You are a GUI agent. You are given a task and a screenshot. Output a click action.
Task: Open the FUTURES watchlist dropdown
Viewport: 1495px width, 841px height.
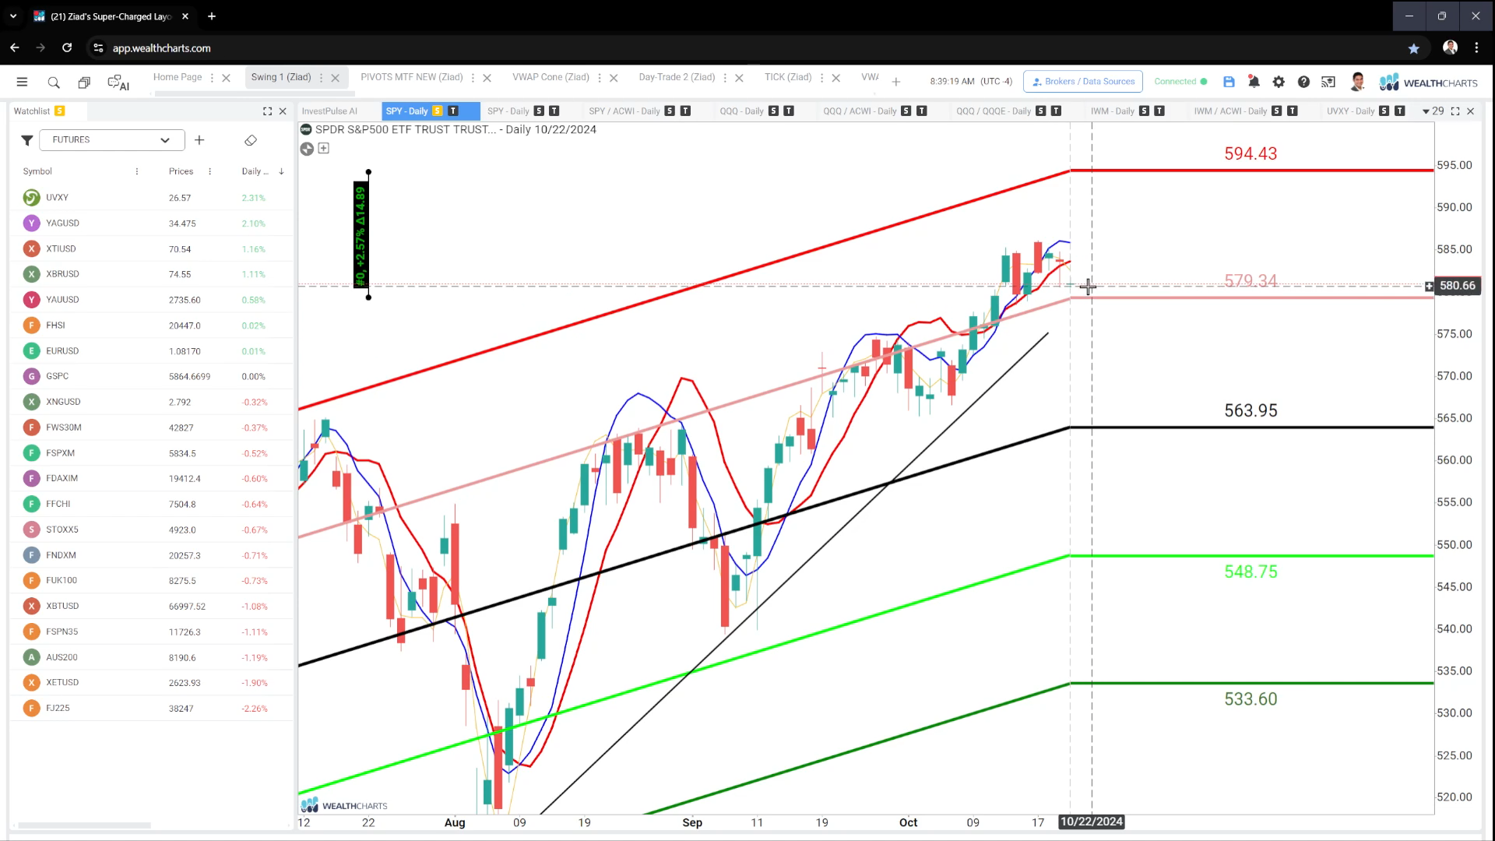[x=111, y=140]
